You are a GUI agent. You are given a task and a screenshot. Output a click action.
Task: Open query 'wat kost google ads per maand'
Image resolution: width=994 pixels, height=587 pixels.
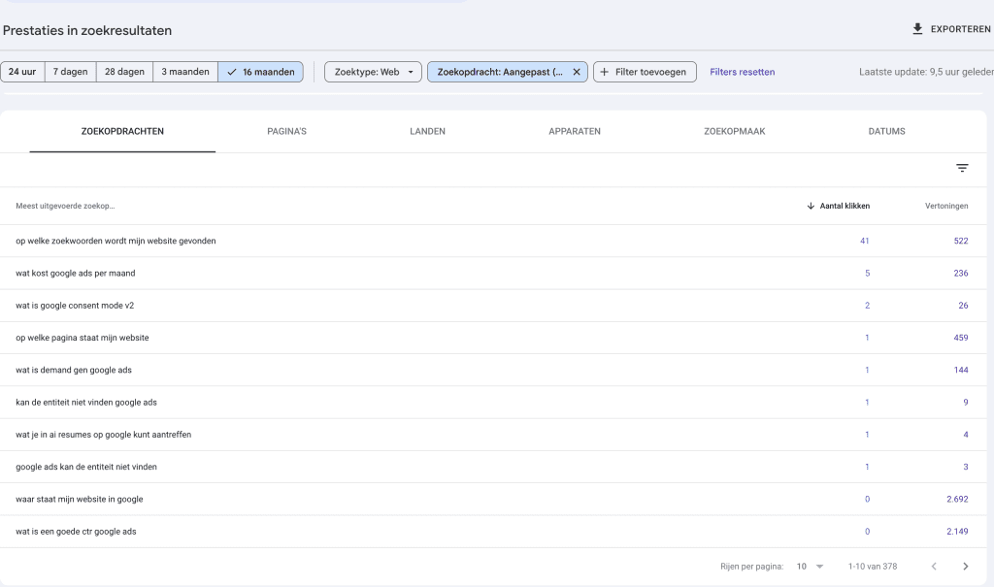coord(76,274)
